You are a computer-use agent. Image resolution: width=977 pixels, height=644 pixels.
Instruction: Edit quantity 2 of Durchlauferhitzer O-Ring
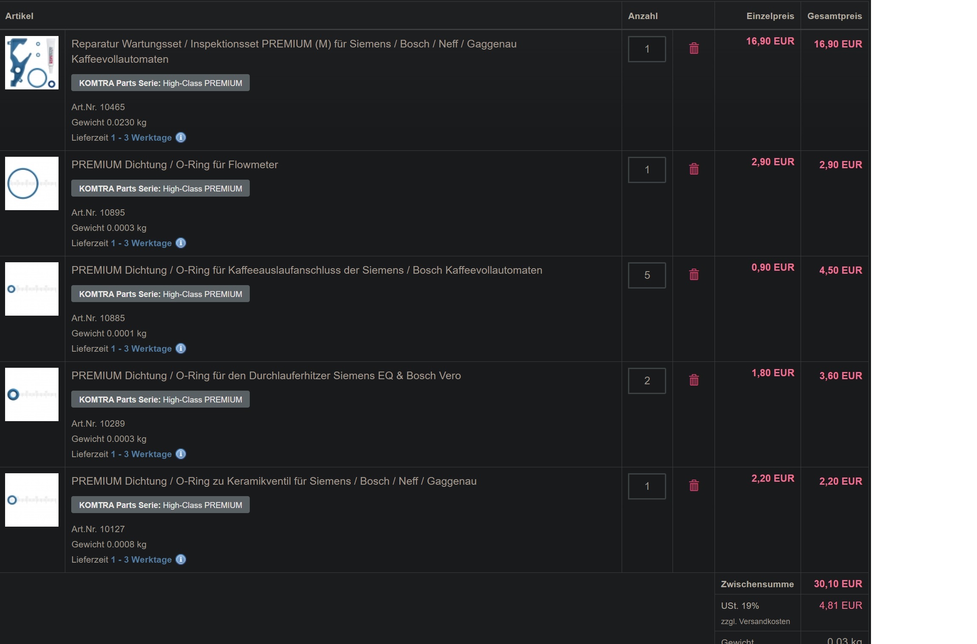click(x=647, y=381)
